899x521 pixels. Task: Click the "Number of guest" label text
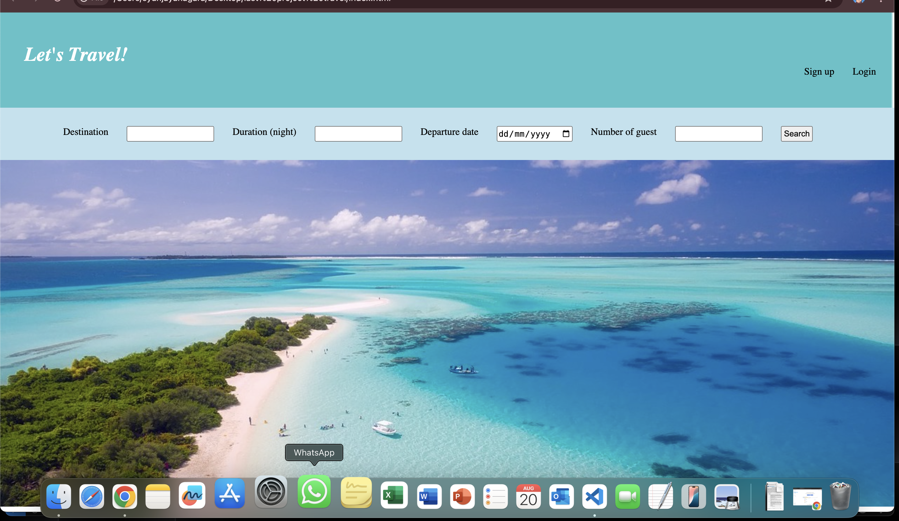coord(624,132)
